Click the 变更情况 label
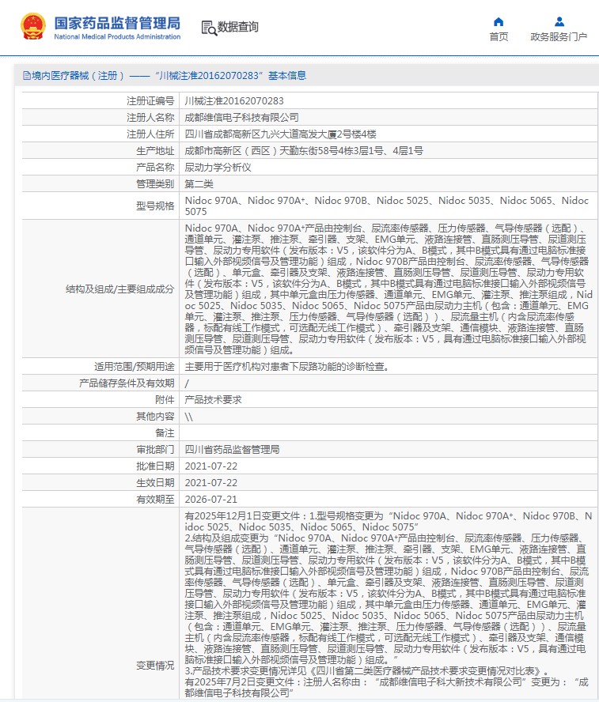599x702 pixels. point(155,666)
